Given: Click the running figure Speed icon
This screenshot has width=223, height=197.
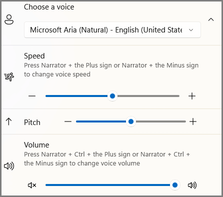Looking at the screenshot, I should [x=9, y=77].
